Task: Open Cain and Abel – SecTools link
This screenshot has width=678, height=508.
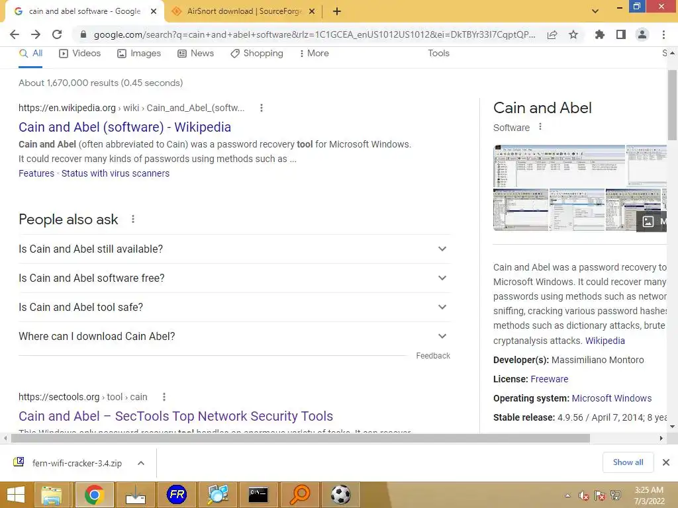Action: (x=175, y=416)
